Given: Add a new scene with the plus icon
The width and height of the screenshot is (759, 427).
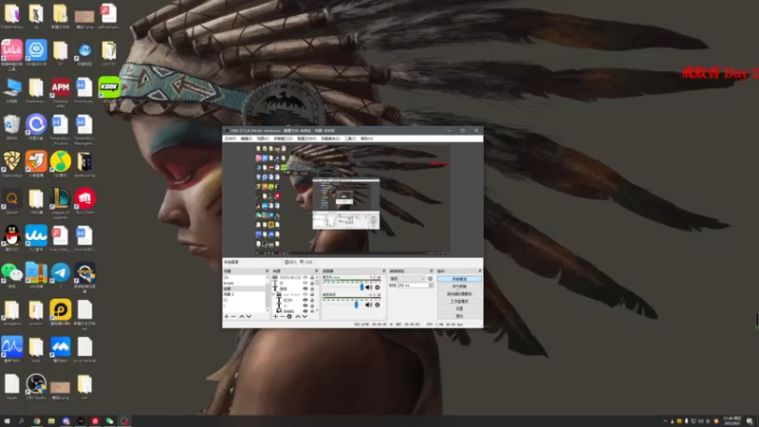Looking at the screenshot, I should pyautogui.click(x=227, y=316).
